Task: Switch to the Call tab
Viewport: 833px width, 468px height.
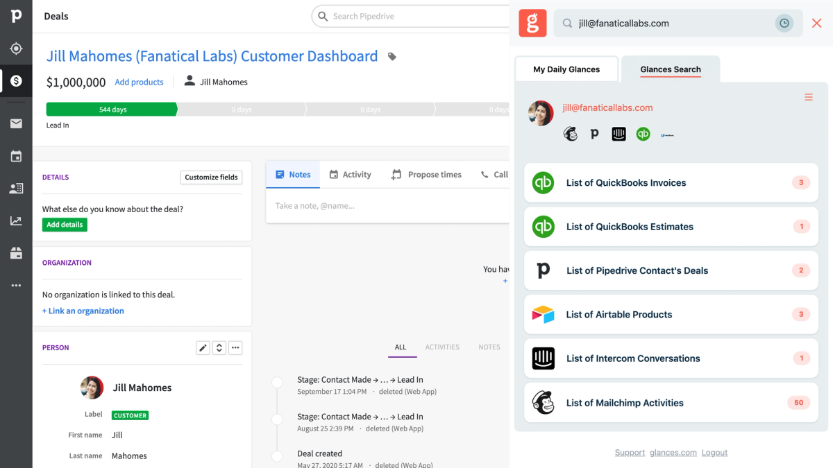Action: pyautogui.click(x=494, y=175)
